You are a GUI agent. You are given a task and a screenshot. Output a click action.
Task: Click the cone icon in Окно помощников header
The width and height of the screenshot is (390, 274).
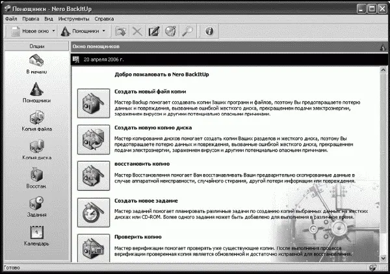coord(383,47)
